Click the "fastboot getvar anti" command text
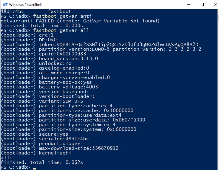Screen dimensions: 219x171 click(x=63, y=16)
